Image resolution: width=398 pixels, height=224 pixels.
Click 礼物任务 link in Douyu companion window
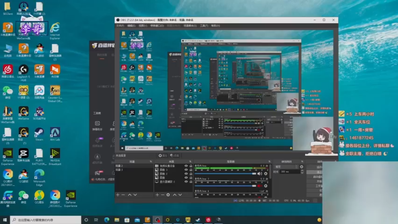103,179
